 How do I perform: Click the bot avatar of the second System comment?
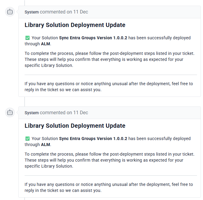10,113
